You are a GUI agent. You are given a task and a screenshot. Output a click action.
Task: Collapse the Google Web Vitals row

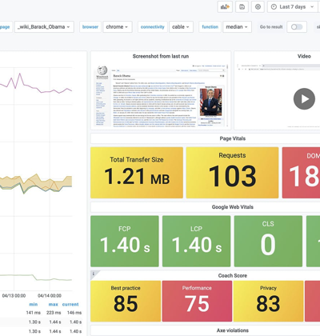233,207
